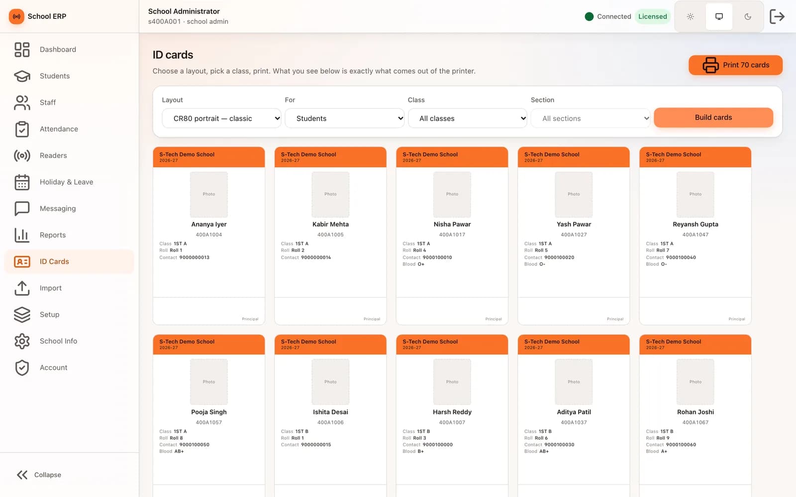This screenshot has width=796, height=497.
Task: Click the logout icon in header
Action: click(777, 16)
